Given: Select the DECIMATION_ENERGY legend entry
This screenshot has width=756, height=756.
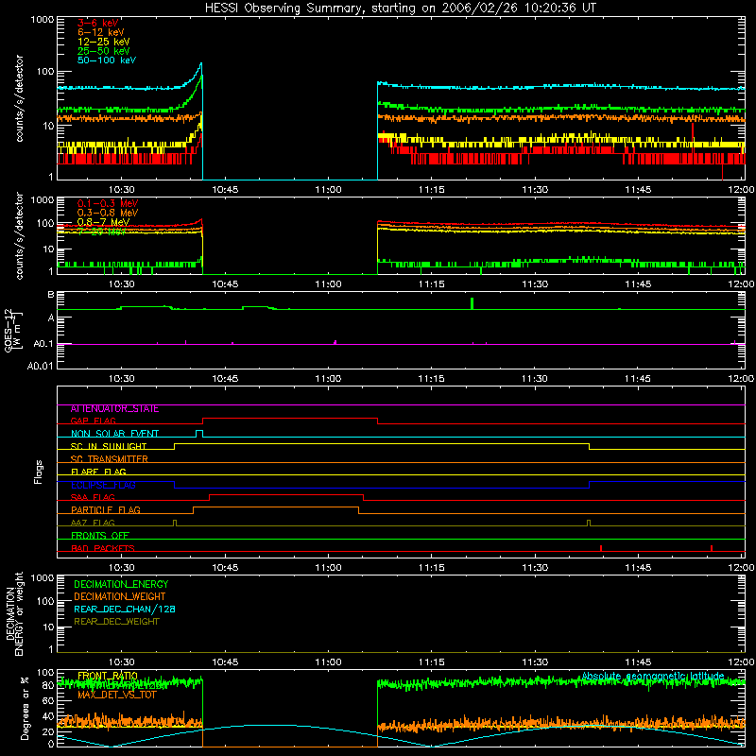Looking at the screenshot, I should 121,584.
